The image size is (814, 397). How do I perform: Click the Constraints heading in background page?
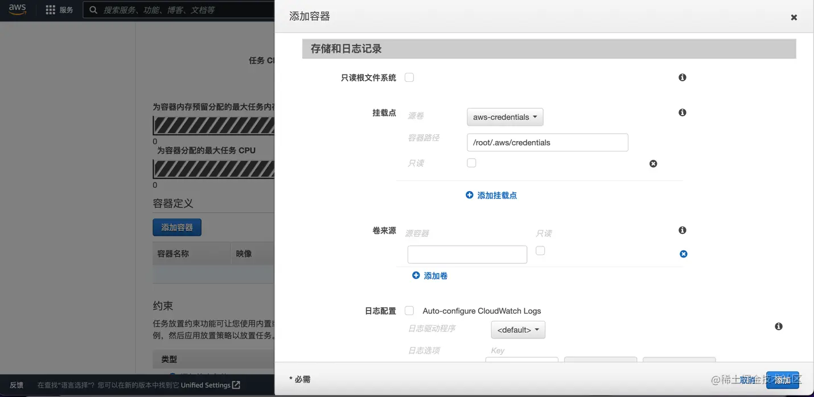coord(163,306)
